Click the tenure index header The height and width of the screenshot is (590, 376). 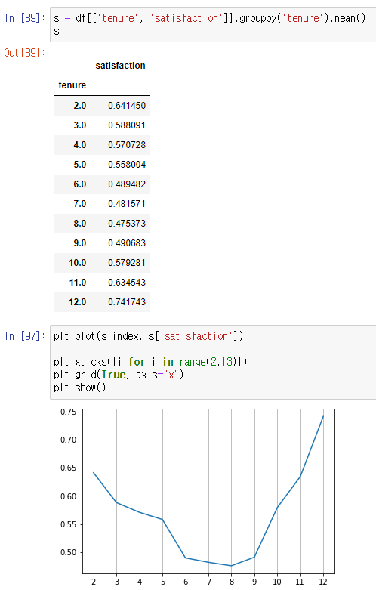tap(72, 85)
